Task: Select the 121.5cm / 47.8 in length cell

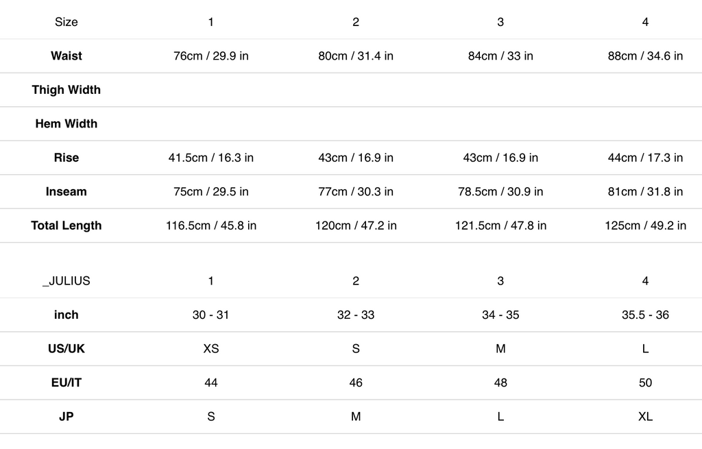Action: [500, 226]
